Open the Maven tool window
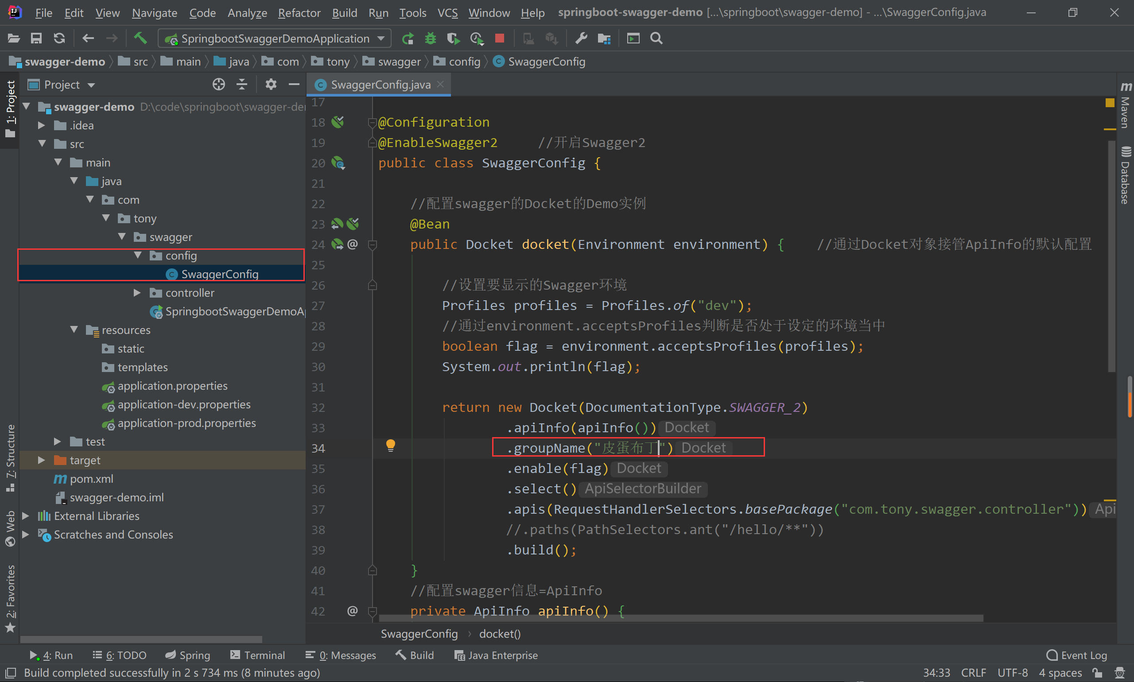Screen dimensions: 1134x682 click(x=1125, y=106)
